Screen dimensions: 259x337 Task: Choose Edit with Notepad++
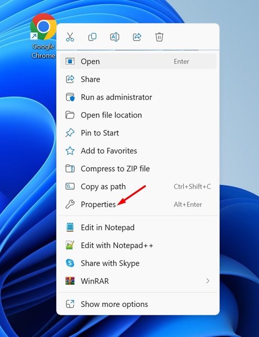[x=138, y=245]
